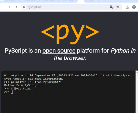This screenshot has width=138, height=113.
Task: Click the 'Type "help()"' information line
Action: [34, 79]
